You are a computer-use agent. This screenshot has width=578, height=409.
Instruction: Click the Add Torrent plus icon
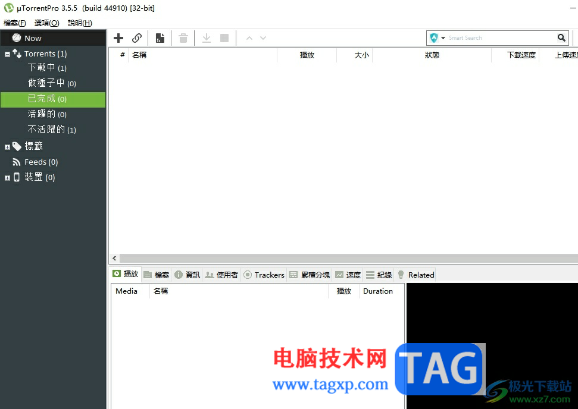tap(118, 38)
